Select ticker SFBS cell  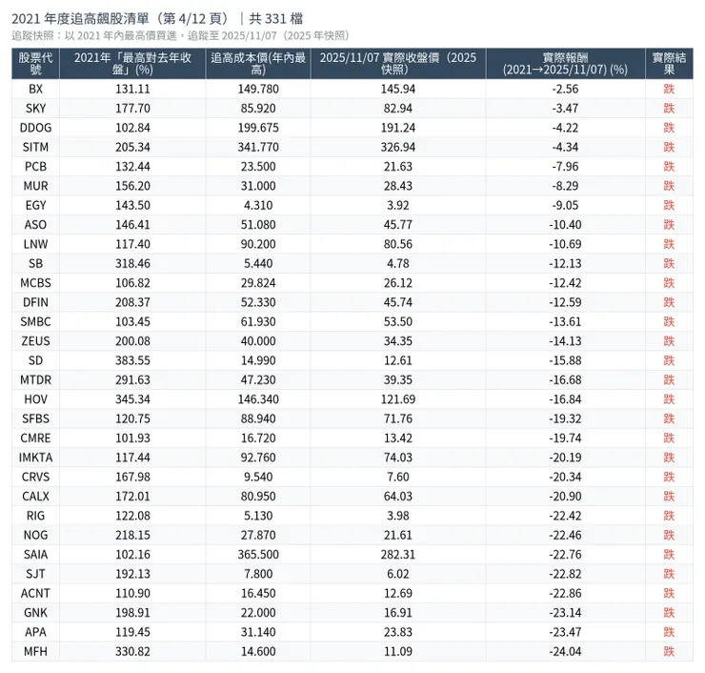pos(35,418)
